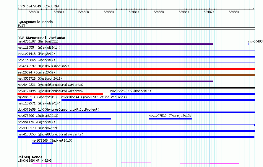Viewport: 263px width, 167px height.
Task: Click the black nsv4040321 gnomAD variant bar
Action: click(136, 88)
